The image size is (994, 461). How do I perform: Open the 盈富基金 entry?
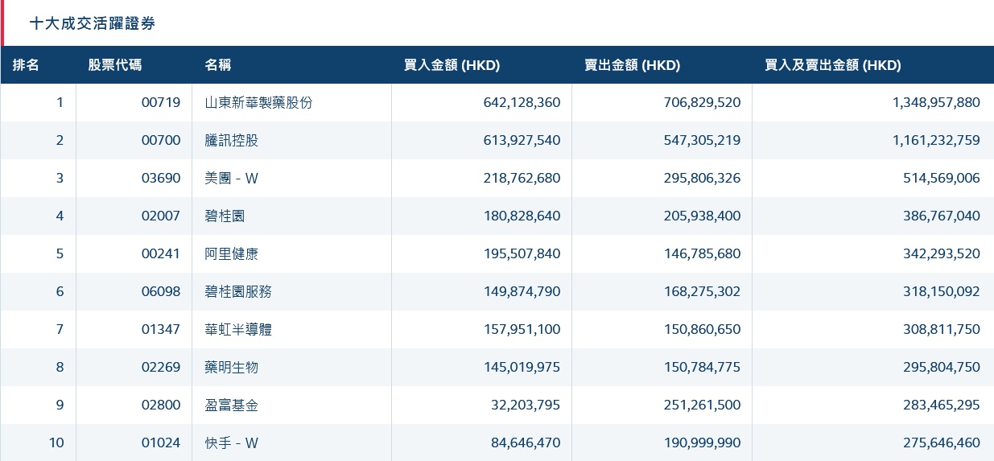click(232, 405)
